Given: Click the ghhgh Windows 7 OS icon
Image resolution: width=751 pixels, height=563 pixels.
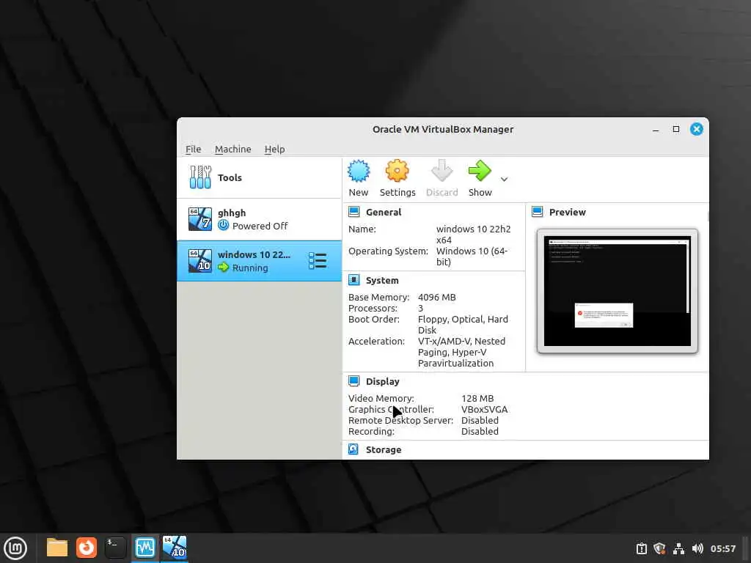Looking at the screenshot, I should click(x=200, y=219).
